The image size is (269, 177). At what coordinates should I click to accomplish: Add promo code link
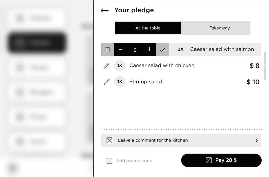(134, 161)
